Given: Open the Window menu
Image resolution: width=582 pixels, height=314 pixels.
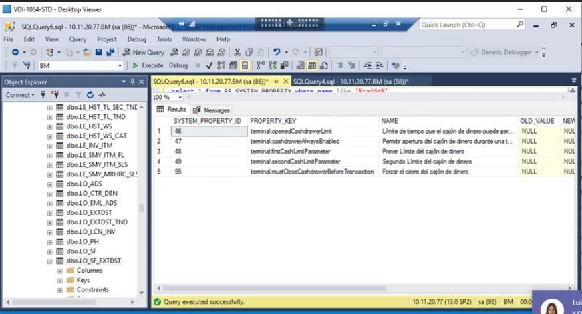Looking at the screenshot, I should (x=194, y=39).
